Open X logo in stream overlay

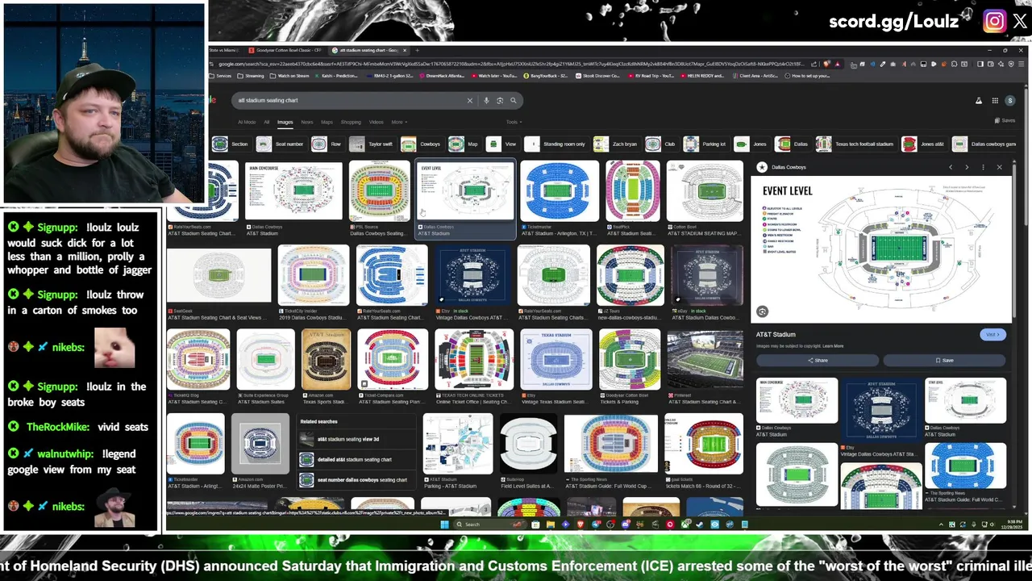click(x=1020, y=21)
